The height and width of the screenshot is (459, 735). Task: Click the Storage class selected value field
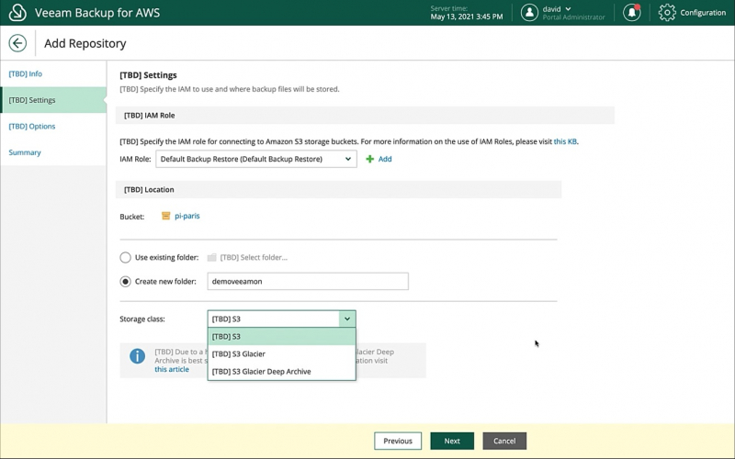[x=273, y=319]
